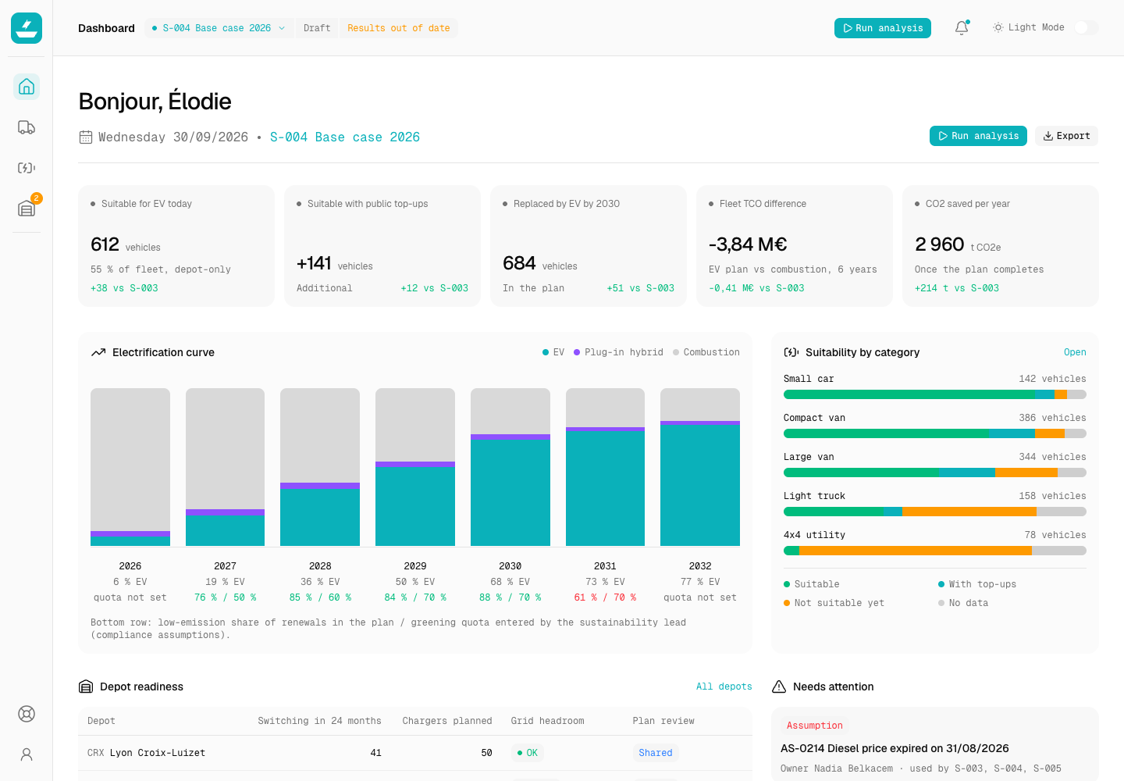The height and width of the screenshot is (781, 1124).
Task: Click Run analysis in the top bar
Action: coord(883,28)
